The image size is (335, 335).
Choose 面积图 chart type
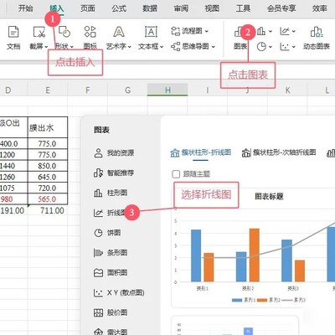coord(111,272)
